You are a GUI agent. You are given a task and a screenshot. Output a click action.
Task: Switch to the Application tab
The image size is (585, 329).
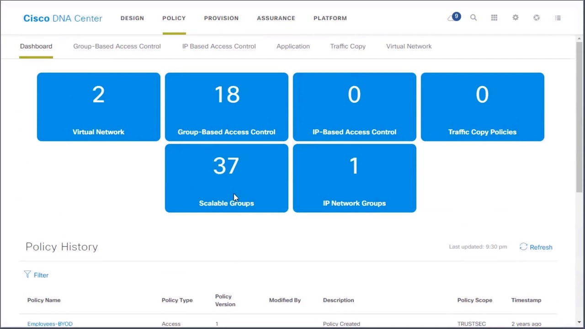tap(293, 46)
